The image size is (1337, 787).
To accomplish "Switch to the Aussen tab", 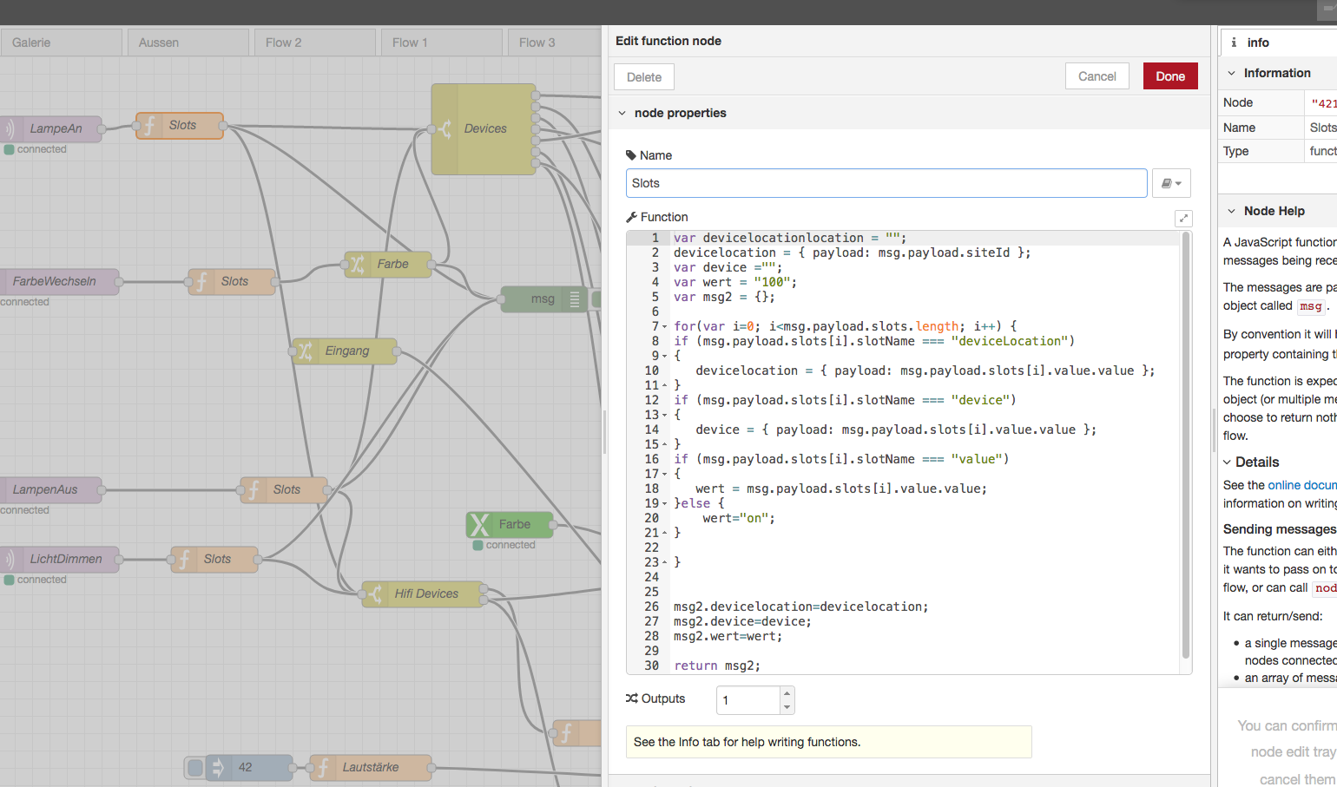I will tap(159, 43).
